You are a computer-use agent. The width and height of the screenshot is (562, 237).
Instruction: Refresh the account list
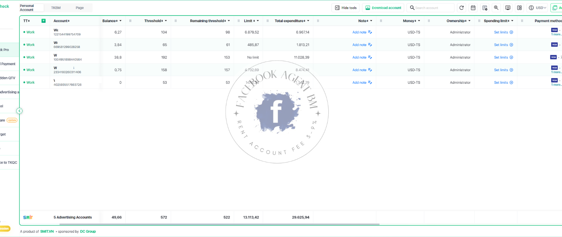click(461, 8)
